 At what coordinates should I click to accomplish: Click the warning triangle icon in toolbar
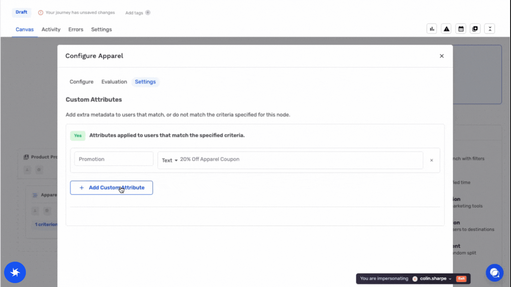coord(446,29)
